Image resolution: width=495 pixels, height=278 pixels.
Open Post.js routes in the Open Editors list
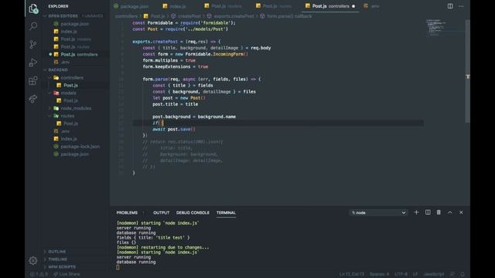pyautogui.click(x=76, y=46)
